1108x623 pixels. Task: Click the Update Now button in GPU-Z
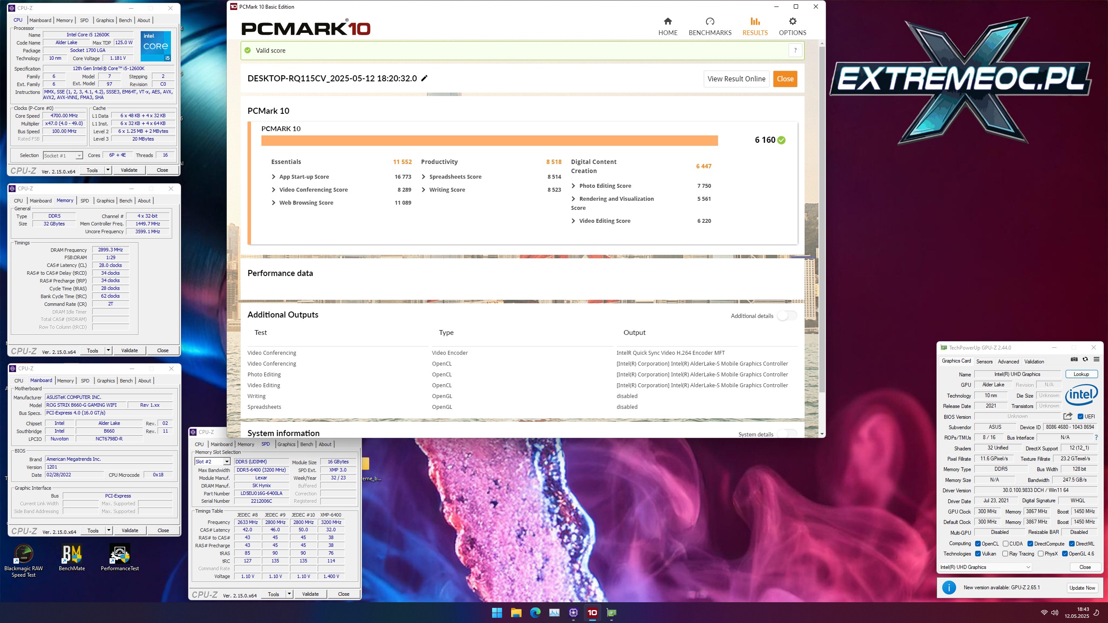[x=1082, y=588]
